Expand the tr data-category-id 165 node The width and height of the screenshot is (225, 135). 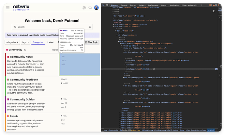coord(123,78)
